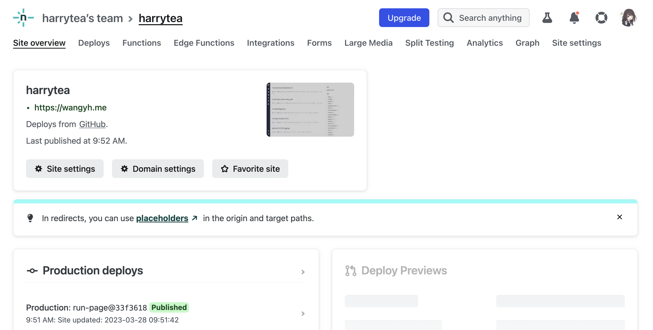Click the Netlify logo icon
The height and width of the screenshot is (330, 653).
[23, 18]
